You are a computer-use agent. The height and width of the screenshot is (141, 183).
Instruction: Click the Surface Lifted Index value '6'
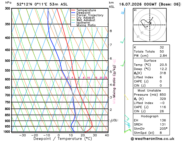161,77
